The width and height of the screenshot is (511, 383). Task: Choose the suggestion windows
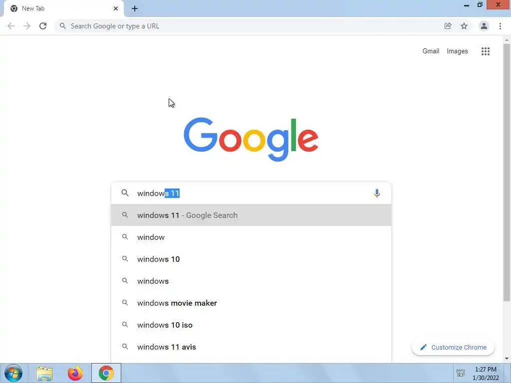(251, 281)
